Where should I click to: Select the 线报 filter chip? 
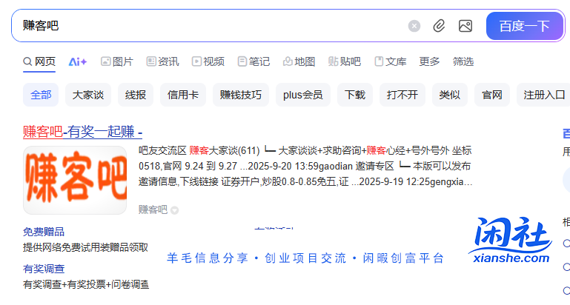tap(135, 95)
